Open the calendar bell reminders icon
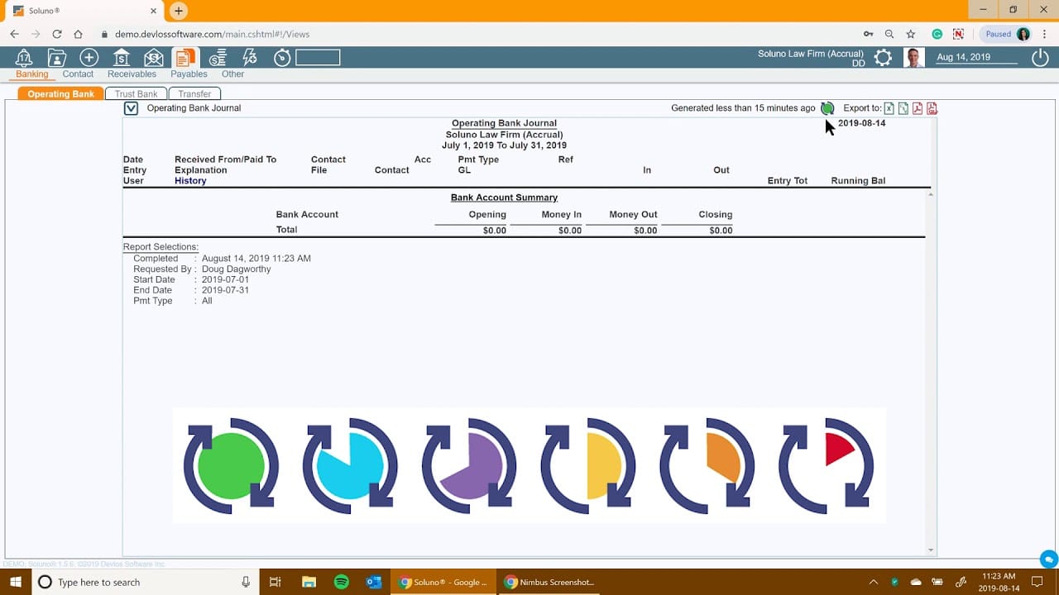The width and height of the screenshot is (1059, 595). click(24, 57)
